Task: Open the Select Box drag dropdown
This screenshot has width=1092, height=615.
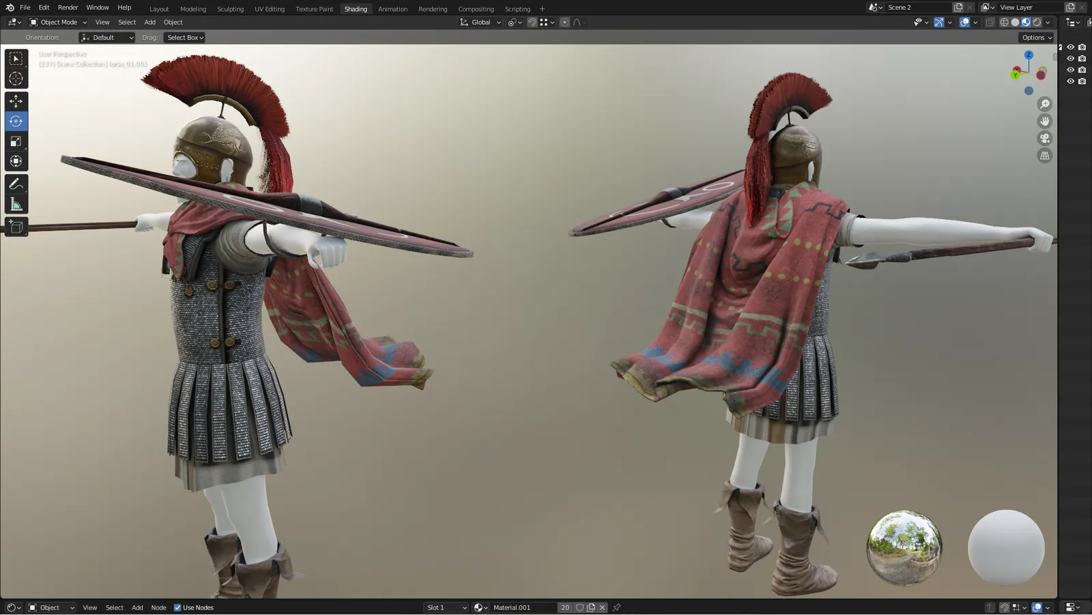Action: point(185,38)
